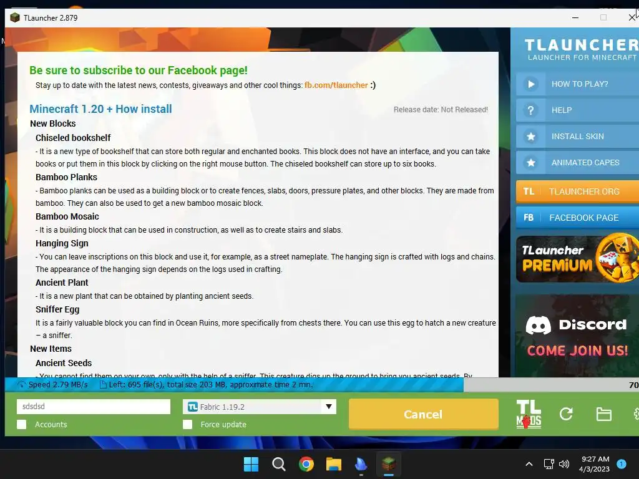639x479 pixels.
Task: Click the star icon beside Install Skin
Action: coord(530,137)
